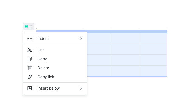Viewport: 196px width, 112px height.
Task: Select the "Insert below" menu text
Action: point(48,88)
